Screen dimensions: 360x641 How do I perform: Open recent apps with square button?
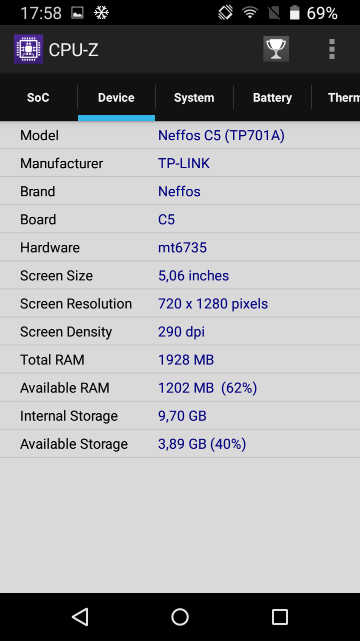point(279,617)
